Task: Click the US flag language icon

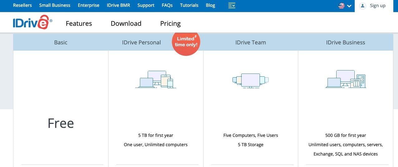Action: pos(342,6)
